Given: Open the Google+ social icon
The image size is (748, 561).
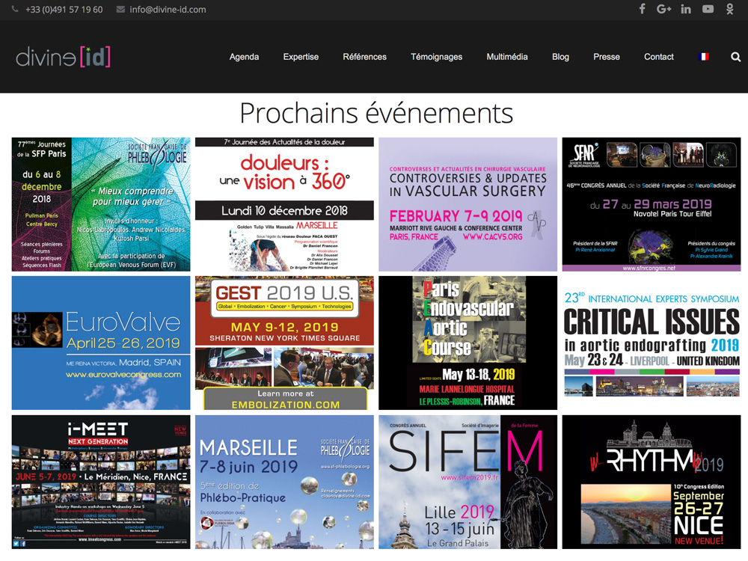Looking at the screenshot, I should [x=663, y=9].
